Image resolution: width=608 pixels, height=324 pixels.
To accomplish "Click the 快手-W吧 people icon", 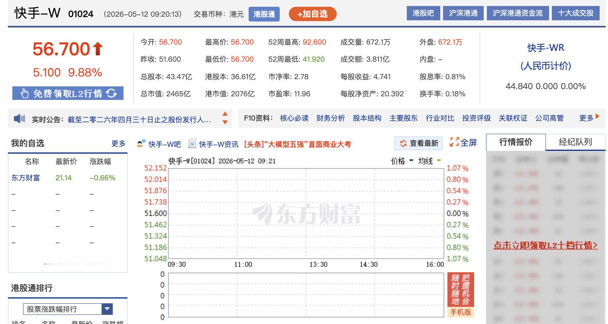I will pos(141,144).
